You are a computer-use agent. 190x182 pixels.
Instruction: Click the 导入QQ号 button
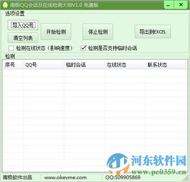[x=23, y=25]
